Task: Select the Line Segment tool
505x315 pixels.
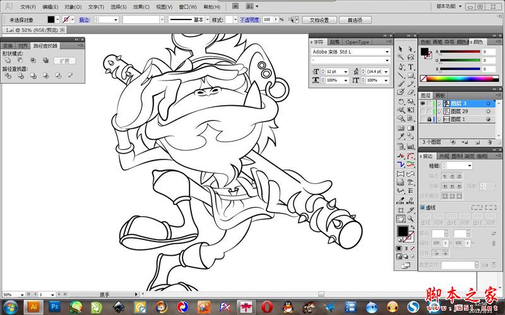Action: [x=401, y=76]
